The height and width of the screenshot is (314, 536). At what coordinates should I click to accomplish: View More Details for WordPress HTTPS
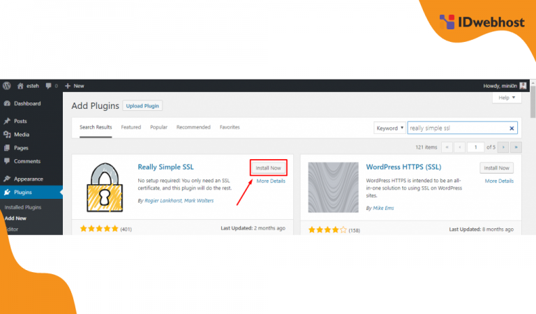(498, 181)
